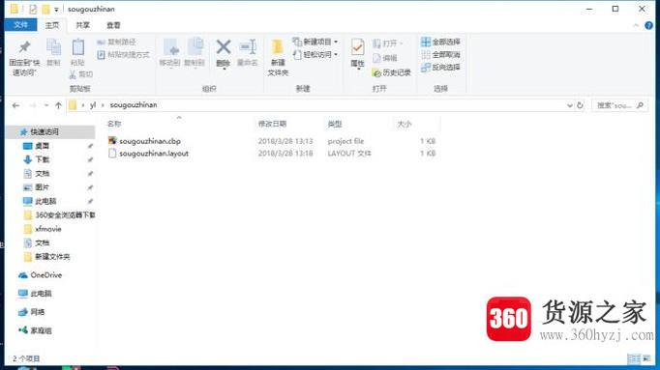Switch to the 查看 ribbon tab
This screenshot has width=660, height=370.
pos(113,25)
